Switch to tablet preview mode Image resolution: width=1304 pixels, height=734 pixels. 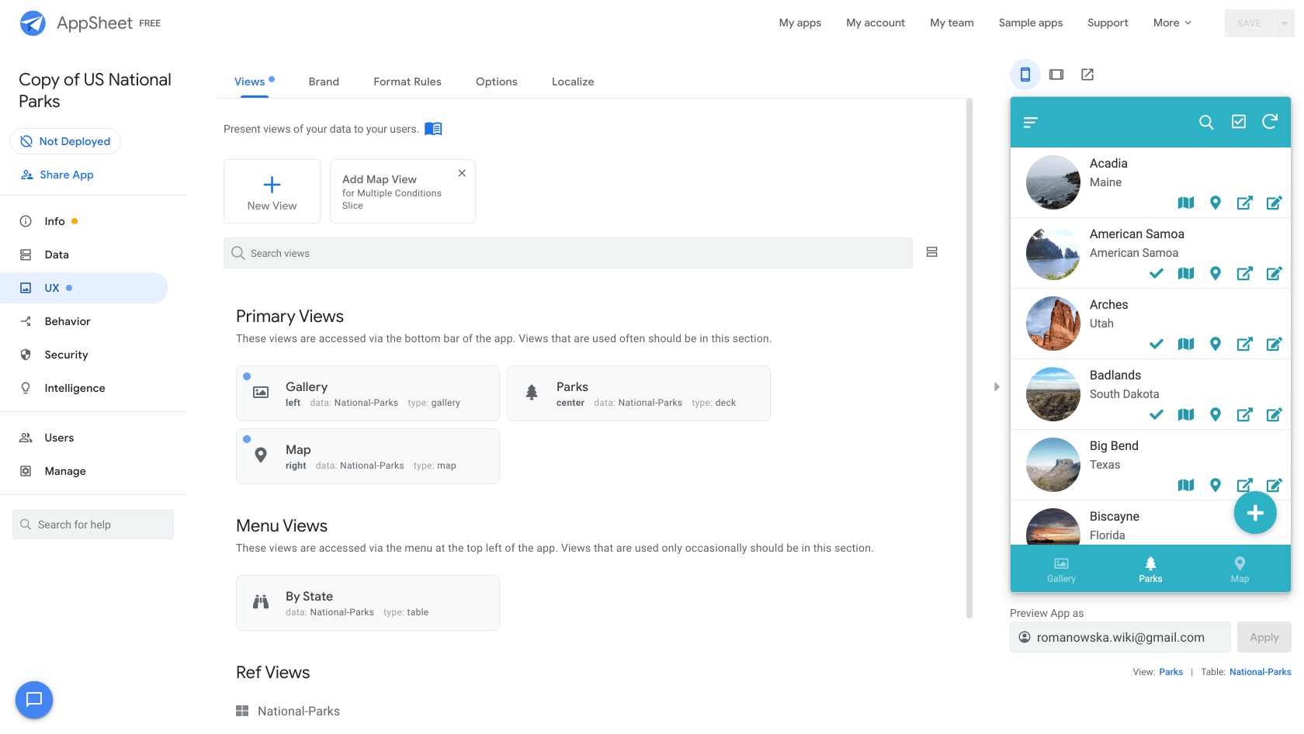click(1056, 74)
